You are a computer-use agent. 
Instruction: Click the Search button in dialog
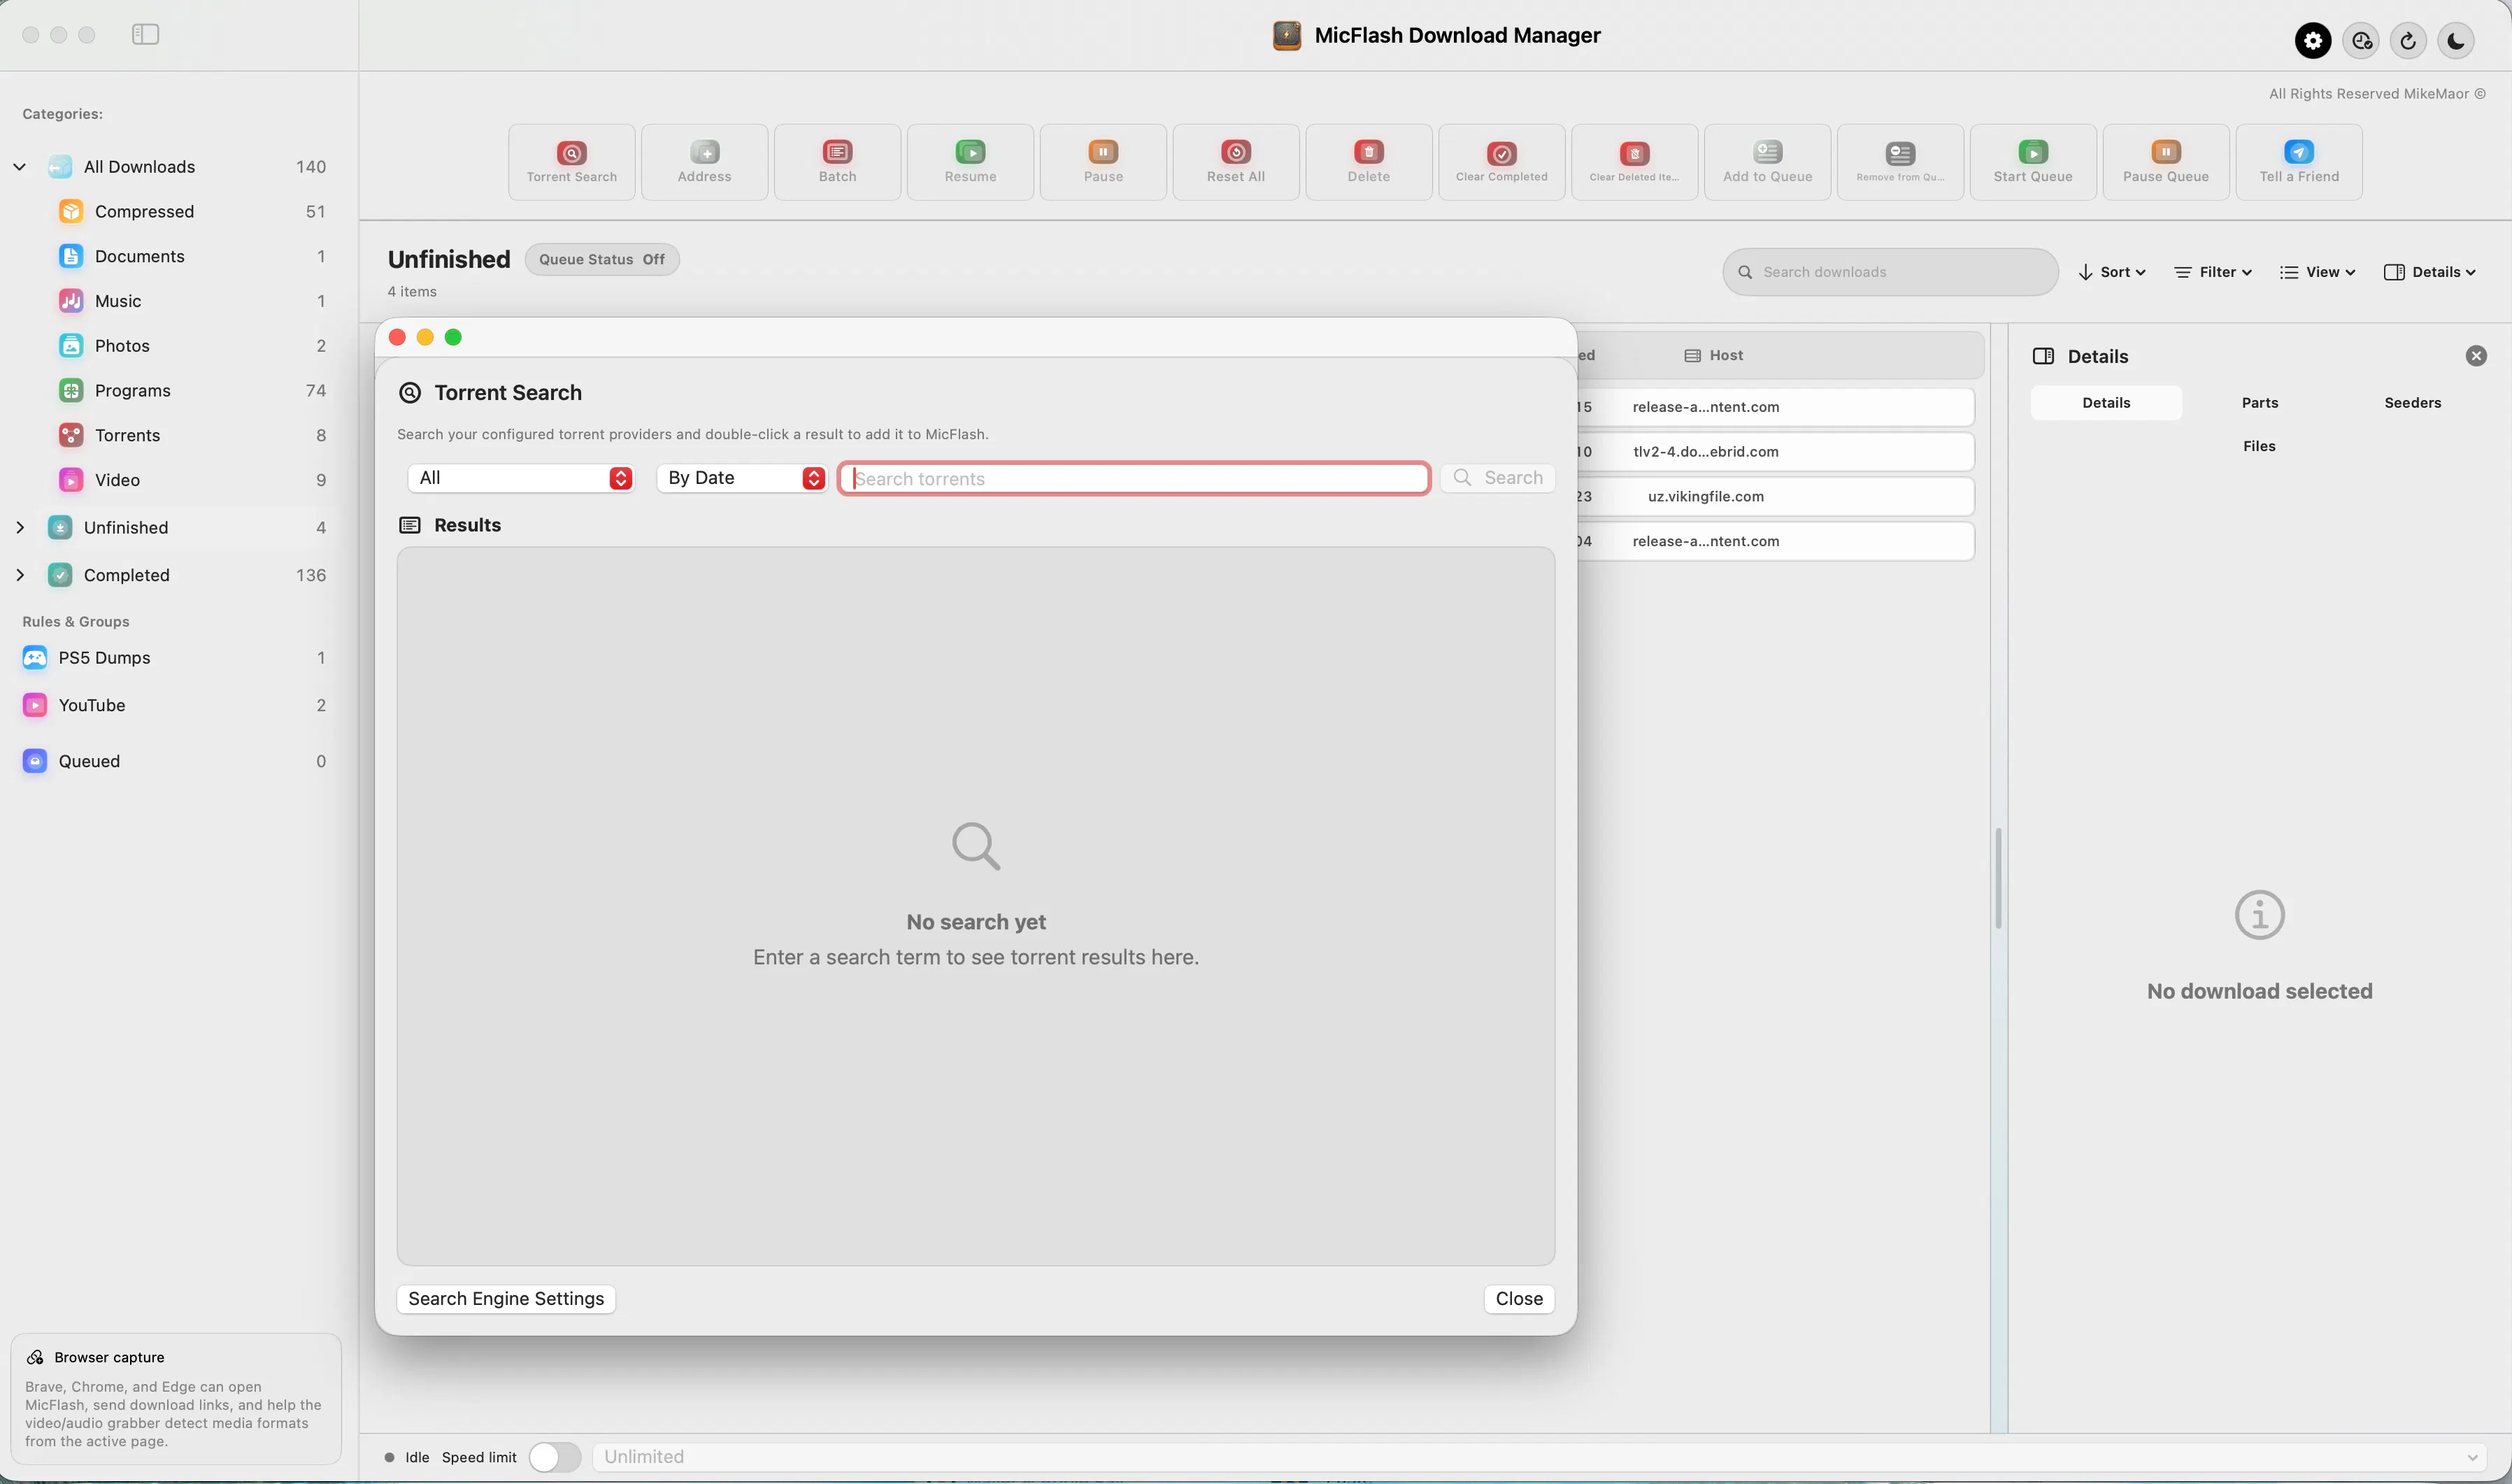(1498, 478)
